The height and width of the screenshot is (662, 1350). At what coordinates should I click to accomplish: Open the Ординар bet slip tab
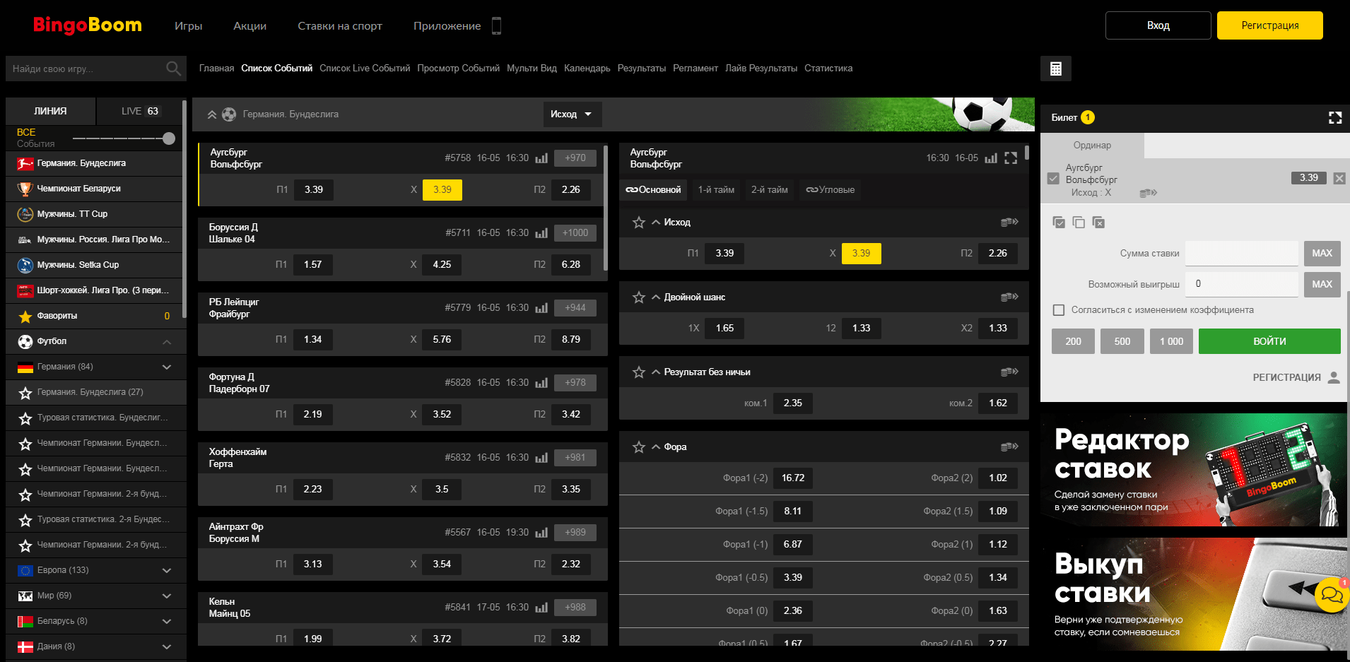(1092, 146)
